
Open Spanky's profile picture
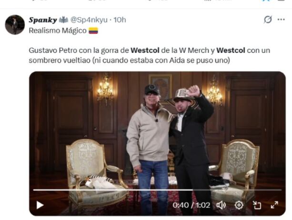(15, 25)
